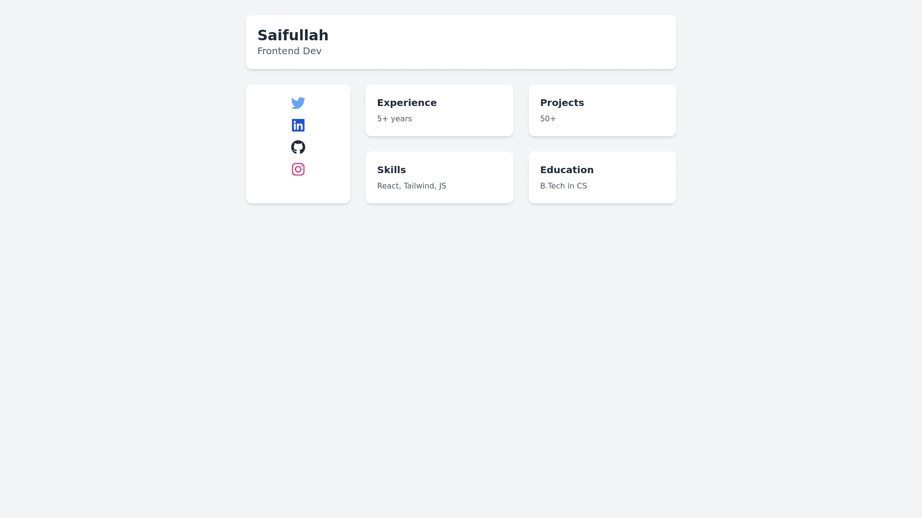
Task: Click the Saifullah name heading
Action: (x=292, y=35)
